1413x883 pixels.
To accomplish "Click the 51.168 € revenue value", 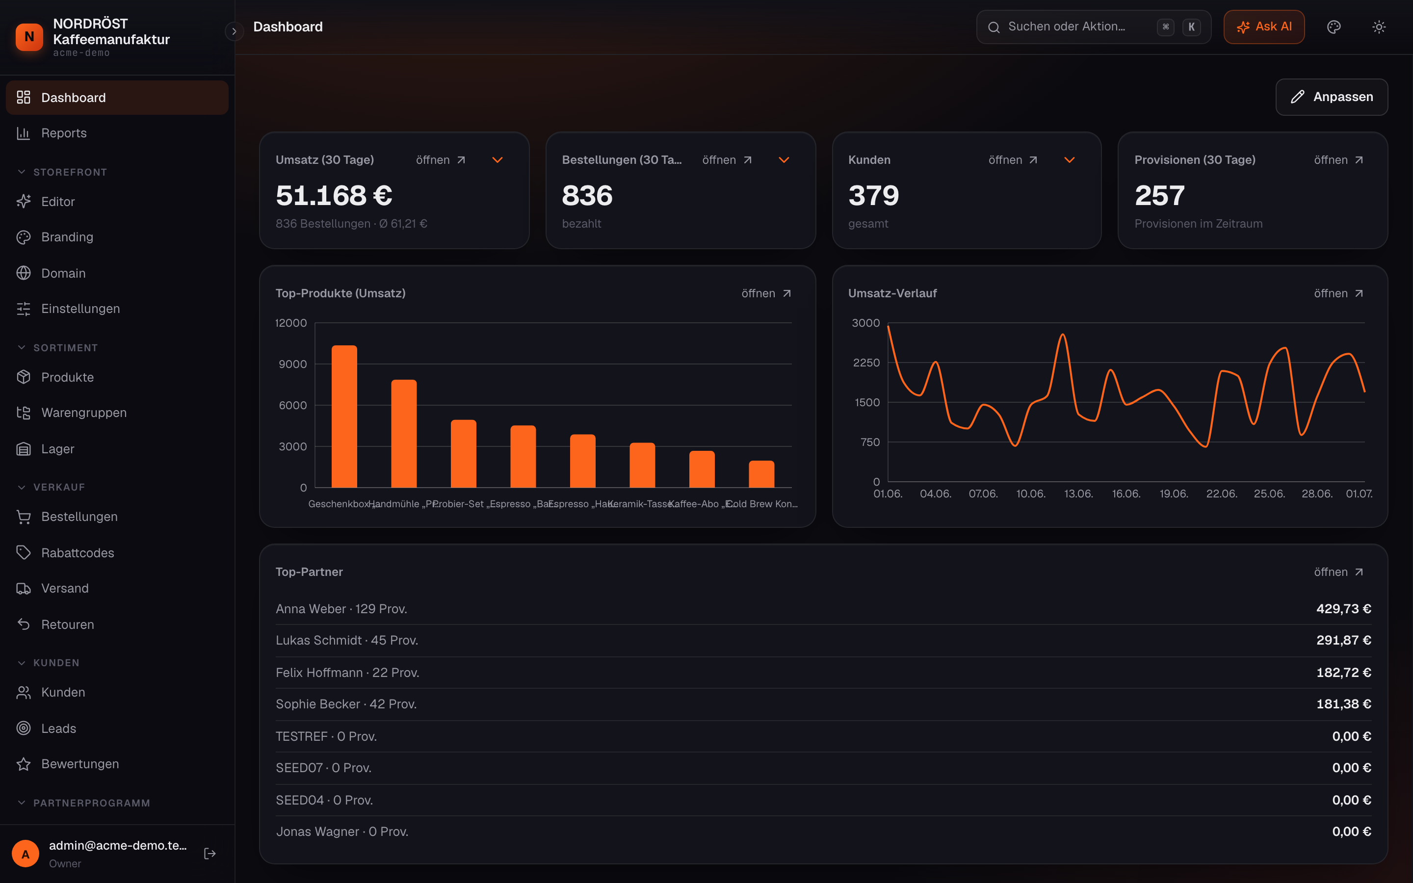I will coord(334,196).
